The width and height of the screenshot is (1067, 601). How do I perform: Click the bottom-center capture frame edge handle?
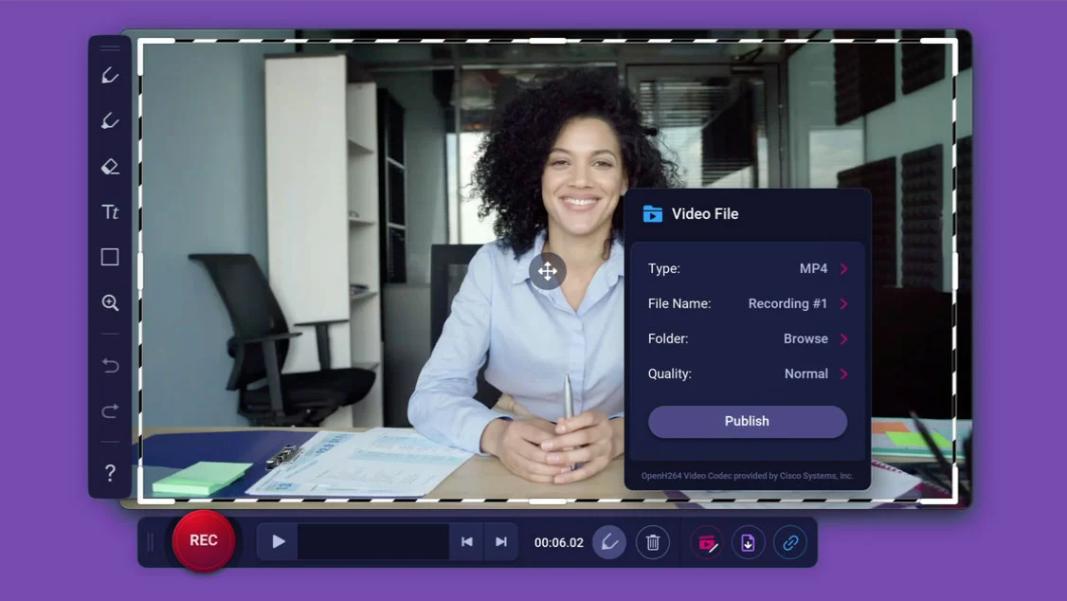[x=548, y=501]
